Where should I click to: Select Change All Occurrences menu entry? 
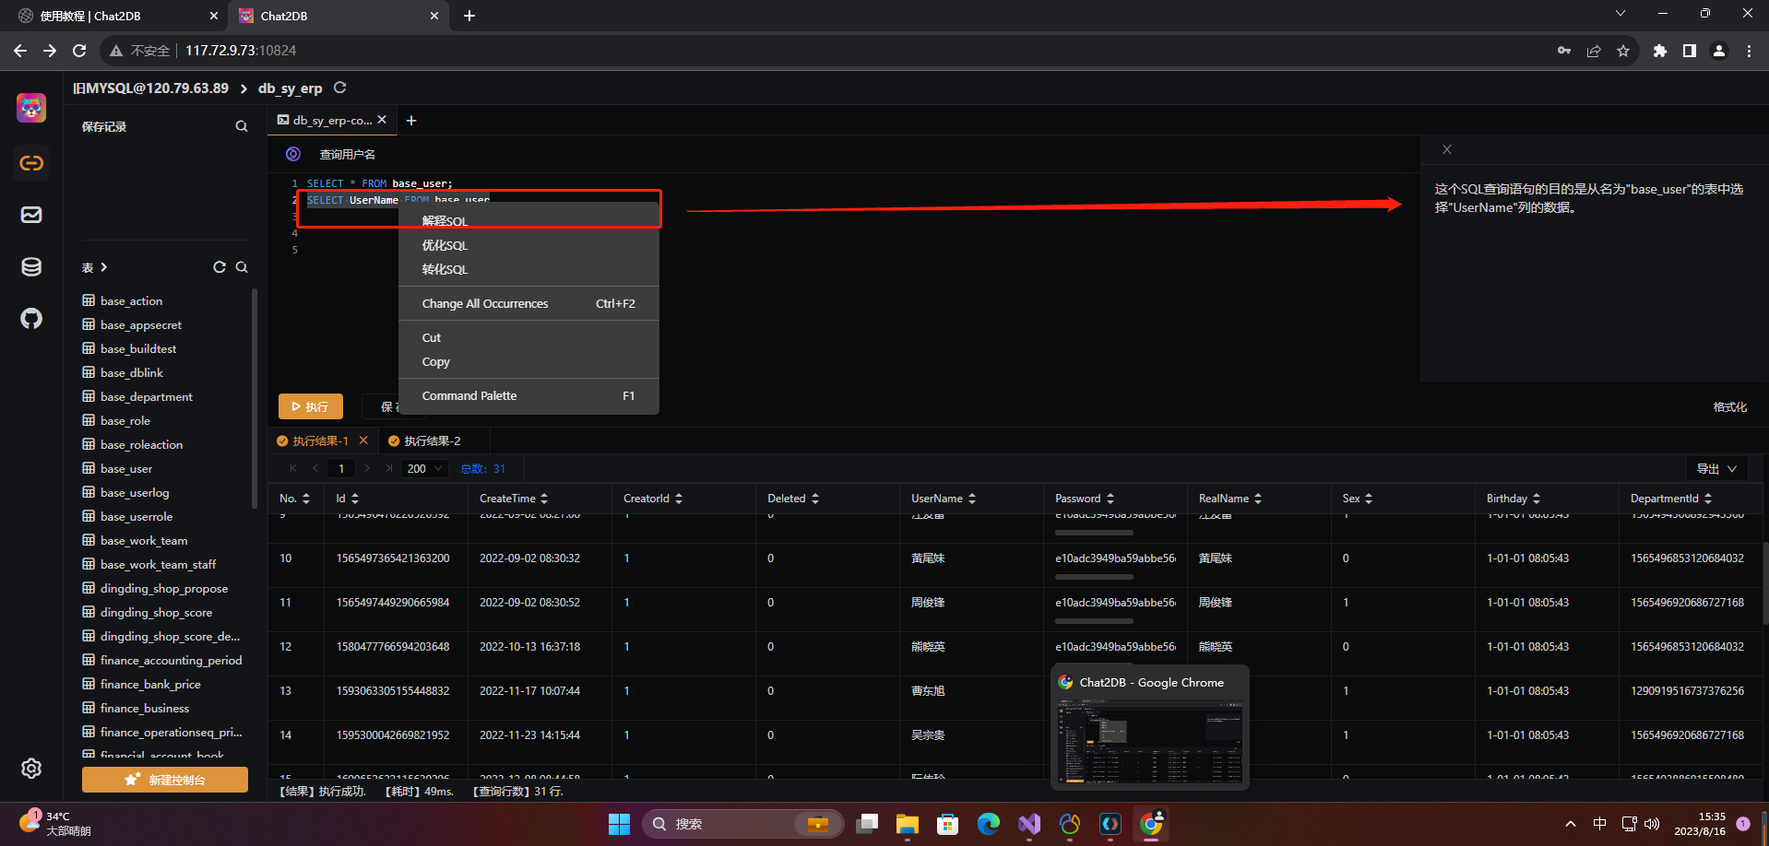pos(528,303)
